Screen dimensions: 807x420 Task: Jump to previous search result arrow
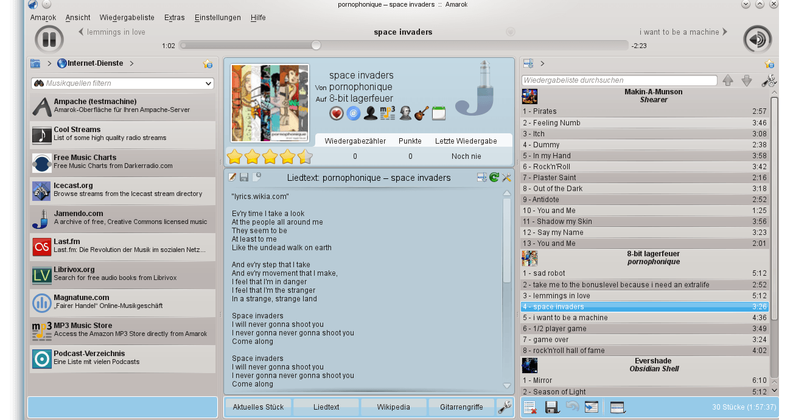[728, 80]
